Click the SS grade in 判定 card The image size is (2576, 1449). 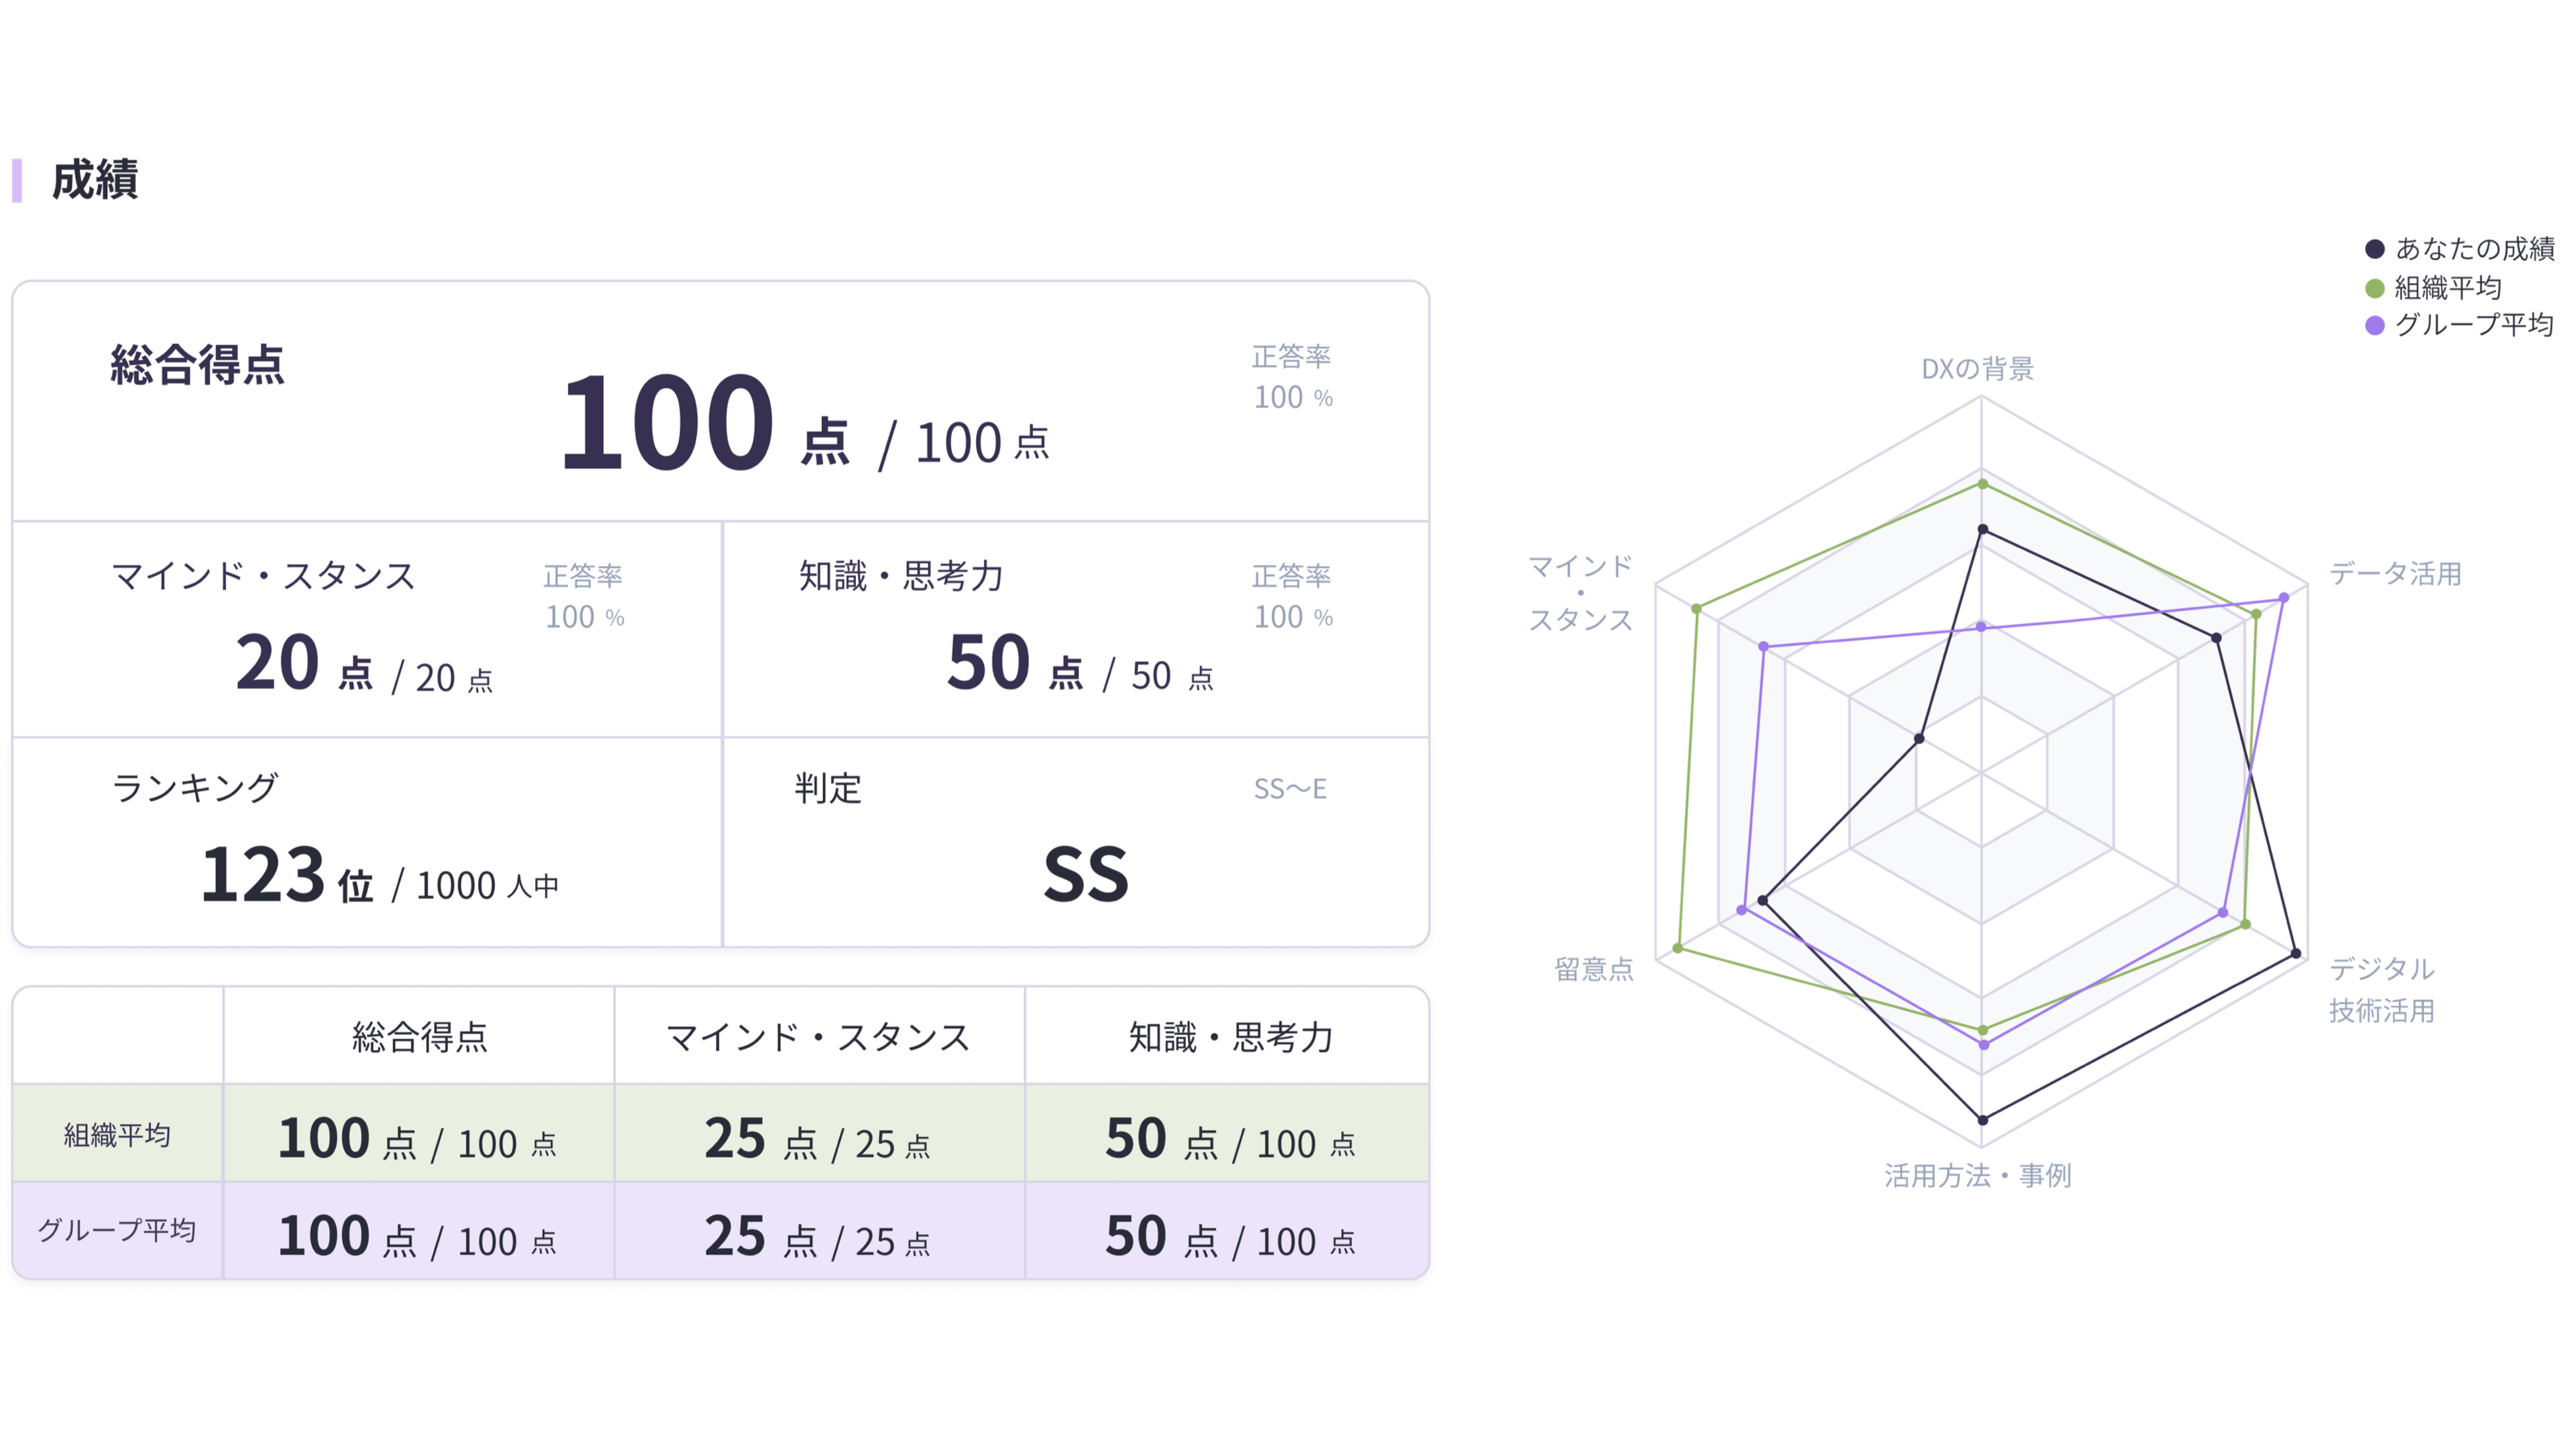1085,874
